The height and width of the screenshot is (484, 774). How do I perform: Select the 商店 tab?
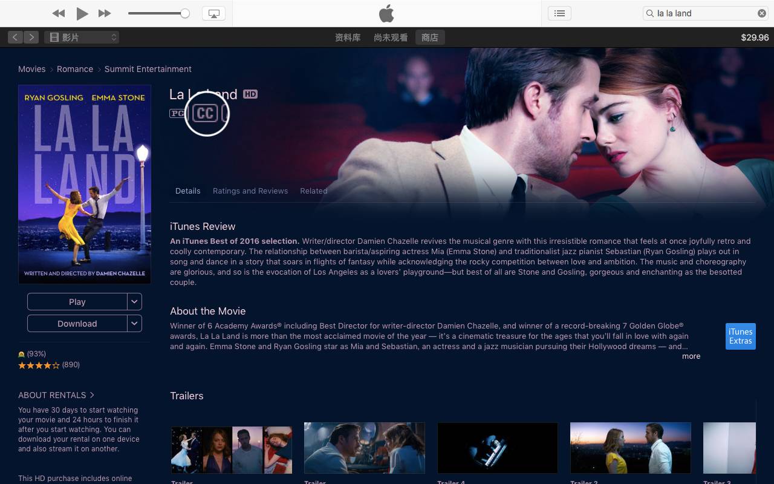pyautogui.click(x=430, y=38)
